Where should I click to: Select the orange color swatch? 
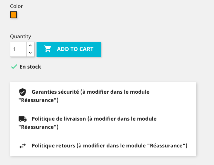[x=13, y=15]
